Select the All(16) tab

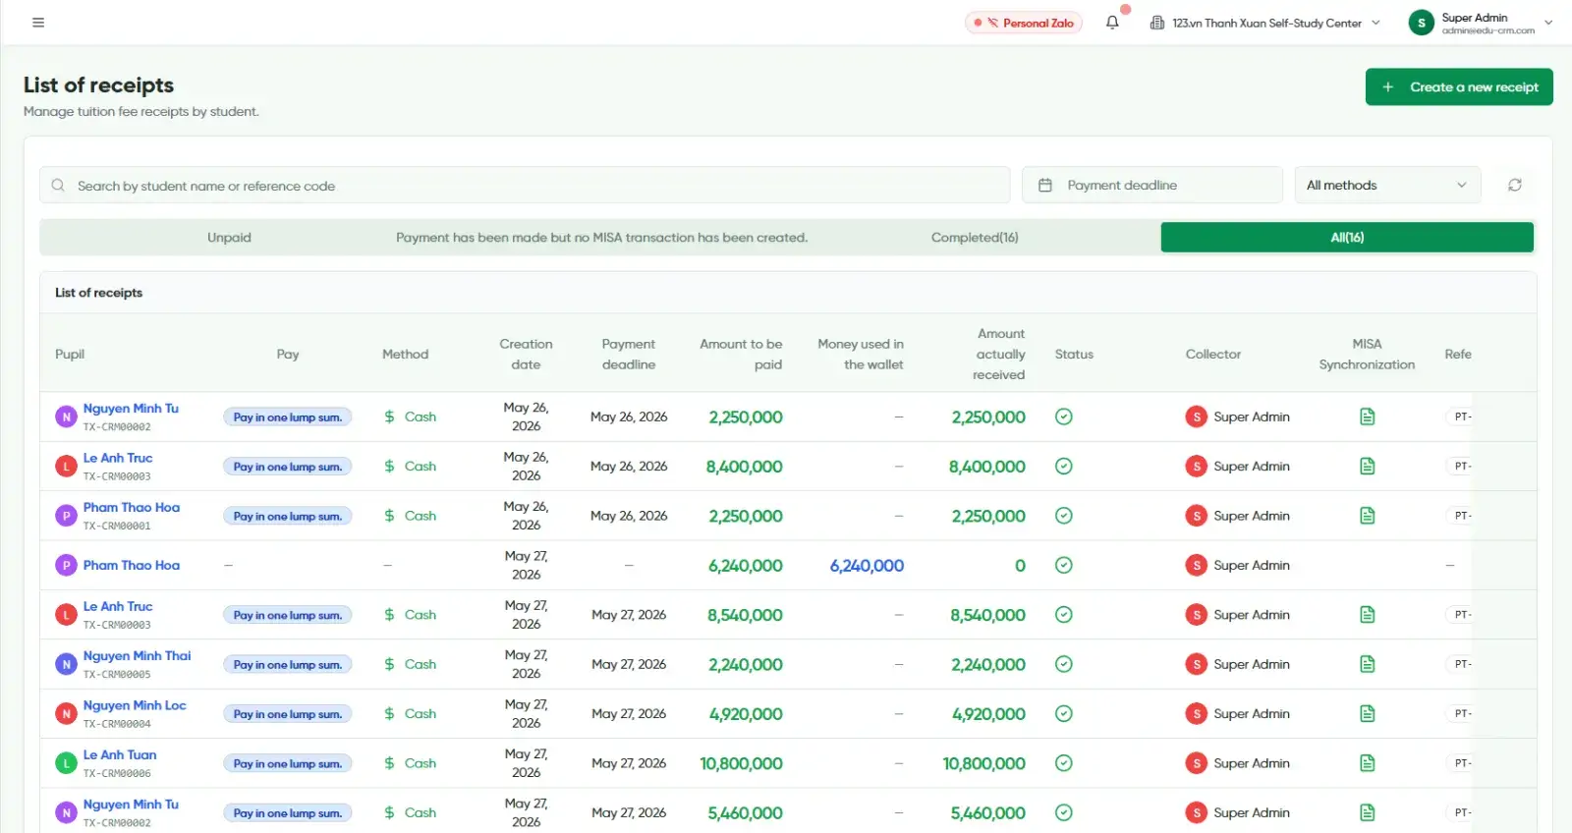pyautogui.click(x=1347, y=238)
